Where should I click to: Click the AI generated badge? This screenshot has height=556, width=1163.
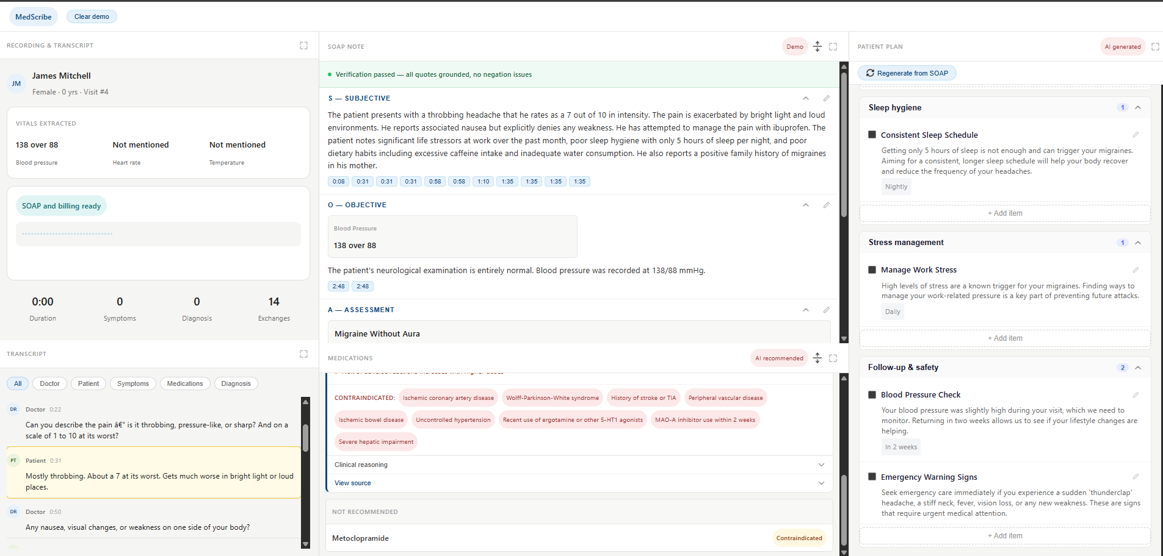pos(1123,47)
